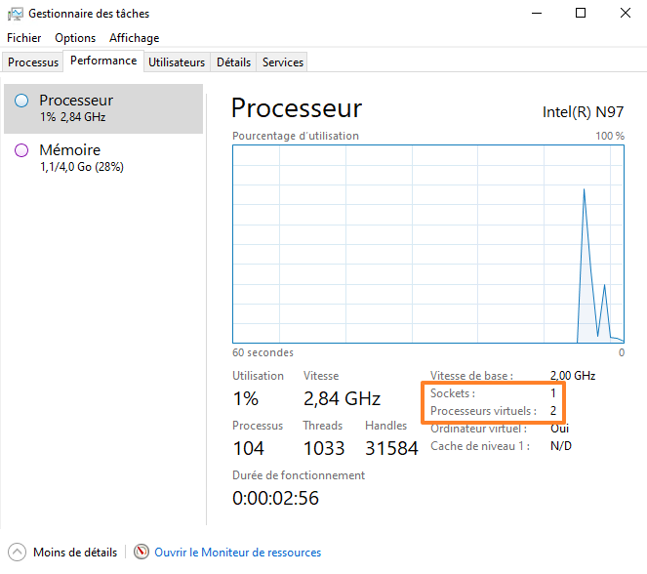This screenshot has height=574, width=647.
Task: Open the Détails tab
Action: click(233, 62)
